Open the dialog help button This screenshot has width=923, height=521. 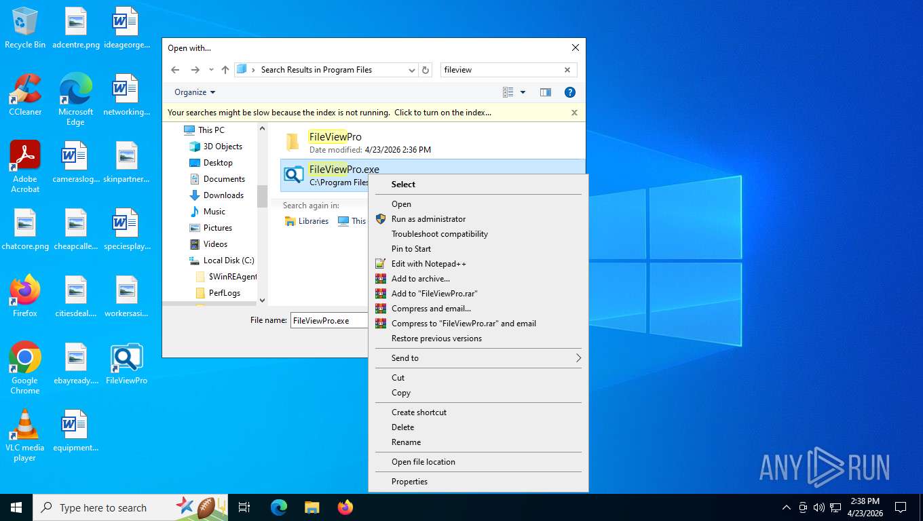click(x=570, y=92)
